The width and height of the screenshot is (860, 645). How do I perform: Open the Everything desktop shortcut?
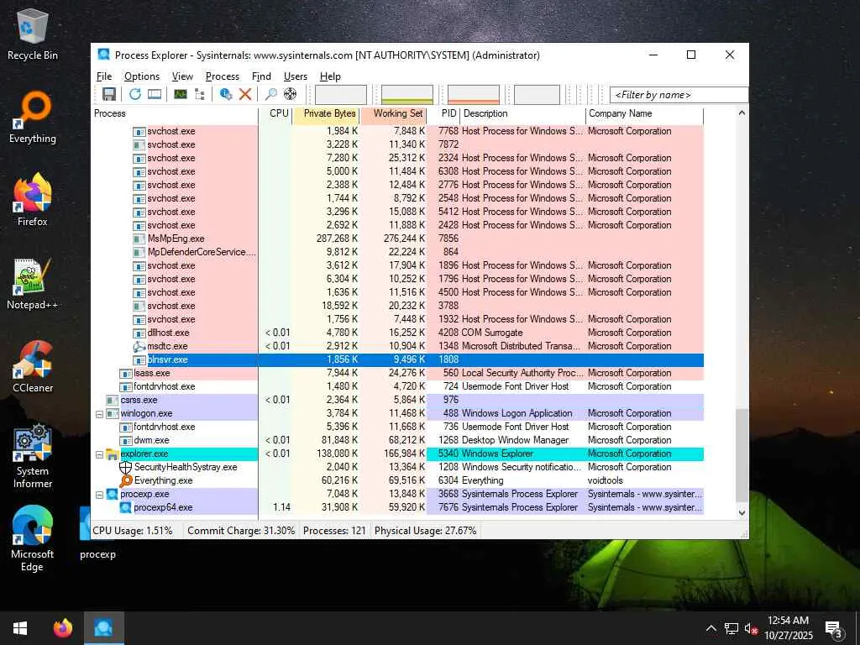[x=33, y=118]
